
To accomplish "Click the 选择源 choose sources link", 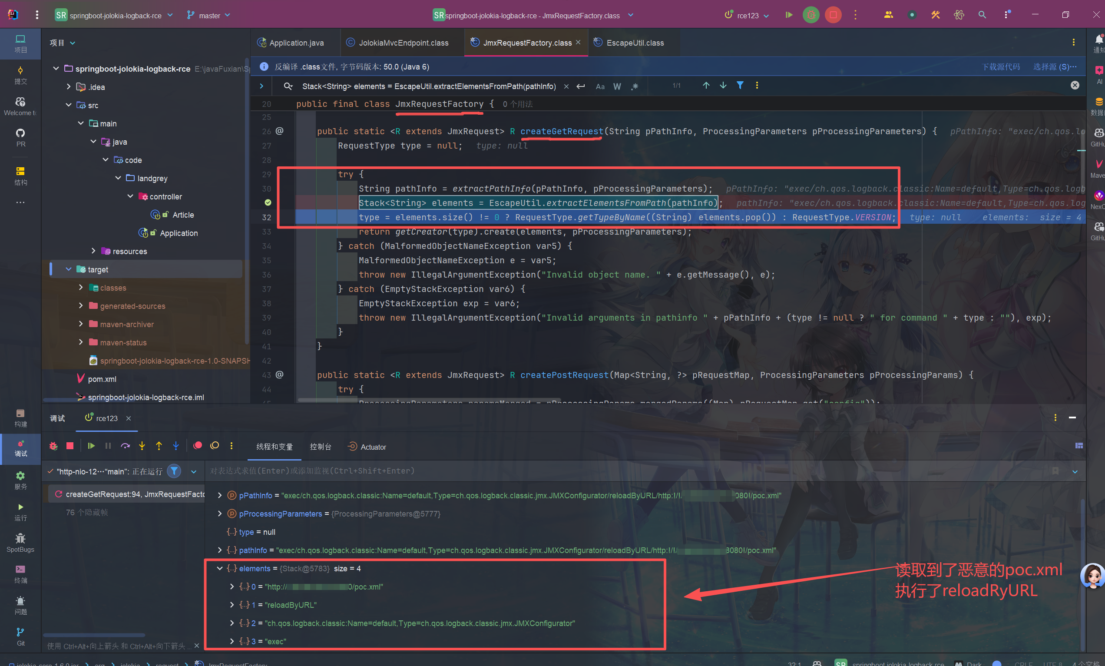I will 1054,67.
